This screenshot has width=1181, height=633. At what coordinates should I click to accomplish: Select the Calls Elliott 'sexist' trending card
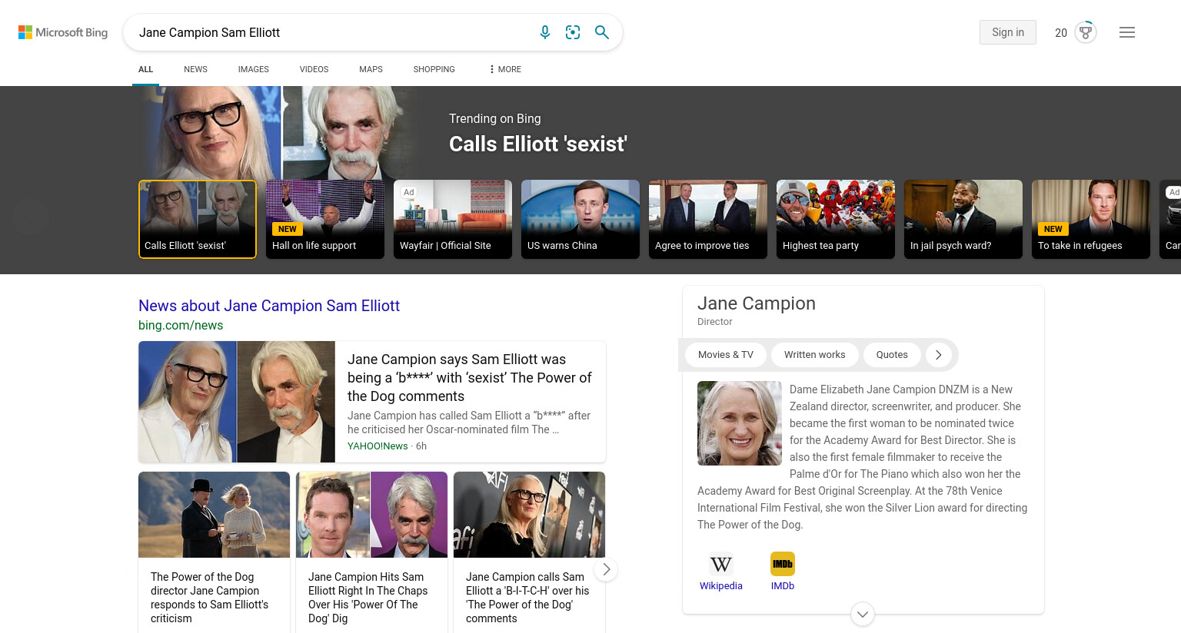(x=198, y=219)
